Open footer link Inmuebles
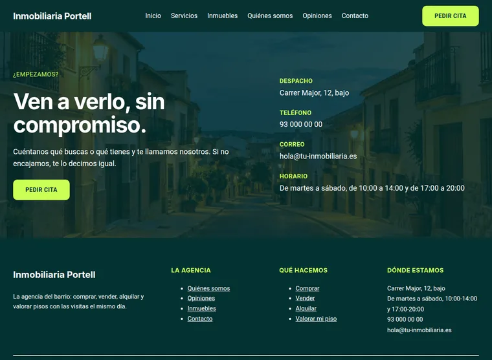Viewport: 492px width, 360px height. coord(202,308)
